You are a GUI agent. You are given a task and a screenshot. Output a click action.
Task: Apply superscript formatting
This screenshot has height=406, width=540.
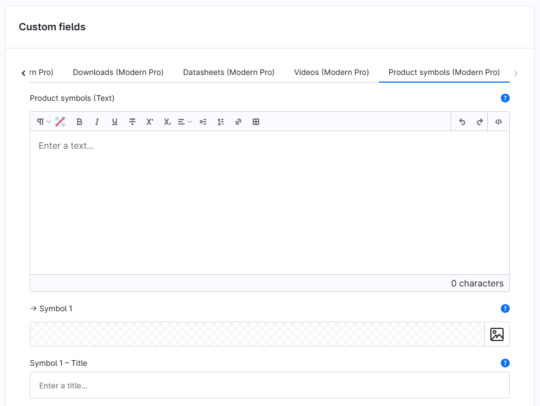[150, 122]
